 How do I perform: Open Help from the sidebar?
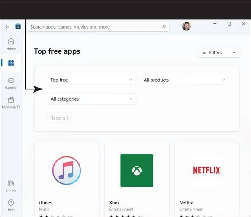[11, 205]
